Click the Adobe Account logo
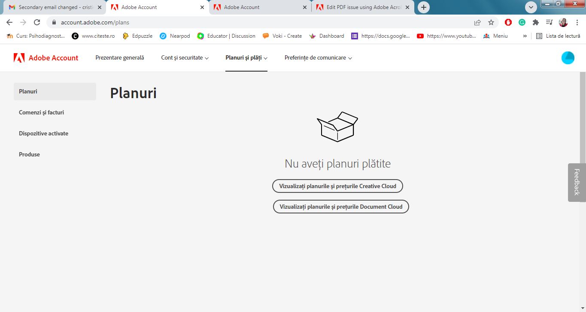 (x=46, y=57)
